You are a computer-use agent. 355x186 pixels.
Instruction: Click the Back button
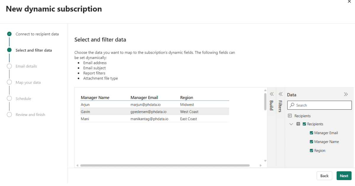pos(324,176)
